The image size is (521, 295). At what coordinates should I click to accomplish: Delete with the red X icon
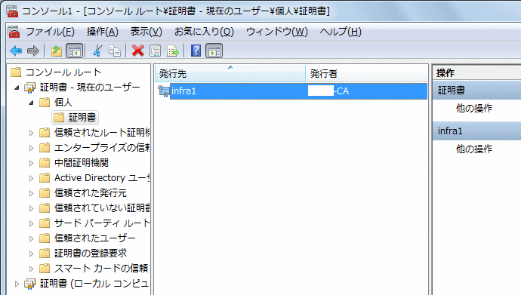pyautogui.click(x=138, y=51)
